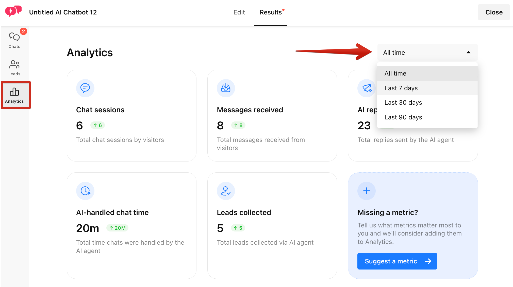
Task: Click the green up 8 trend badge
Action: point(238,125)
